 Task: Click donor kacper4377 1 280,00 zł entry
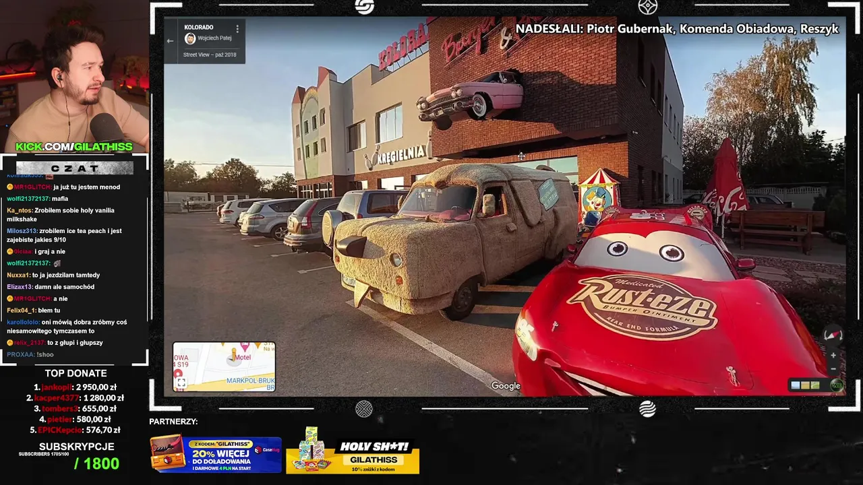75,398
